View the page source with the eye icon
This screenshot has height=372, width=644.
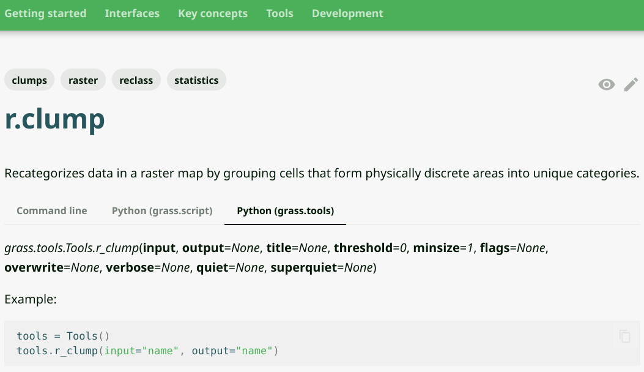606,84
